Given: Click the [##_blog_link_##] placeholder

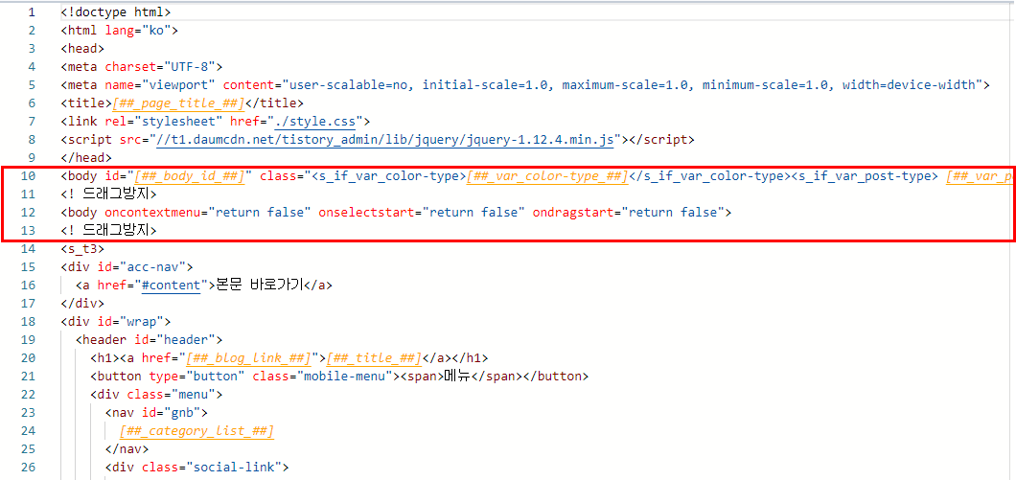Looking at the screenshot, I should (x=249, y=357).
